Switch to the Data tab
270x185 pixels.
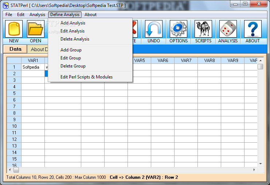(15, 49)
